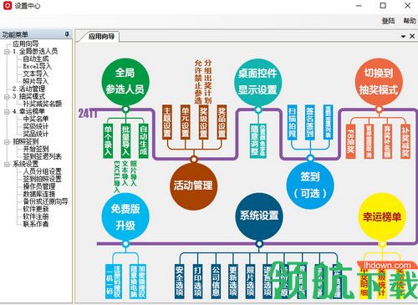The image size is (418, 305).
Task: Click the yellow 幸运榜单 circle in the diagram
Action: 381,216
